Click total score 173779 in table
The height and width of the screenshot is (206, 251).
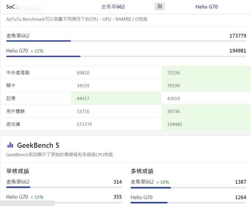pos(84,124)
